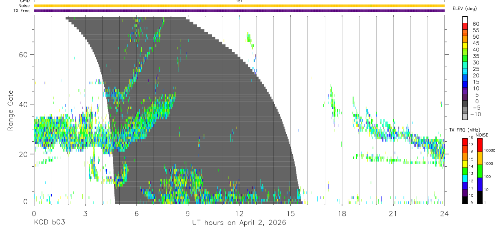The image size is (500, 231).
Task: Click the red swatch atop the NOISE colorbar
Action: point(480,145)
